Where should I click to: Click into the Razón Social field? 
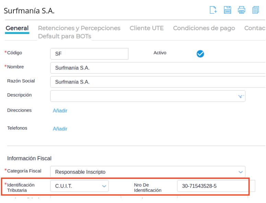[158, 82]
